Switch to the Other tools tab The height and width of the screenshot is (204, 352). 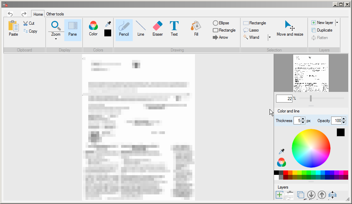tap(55, 14)
